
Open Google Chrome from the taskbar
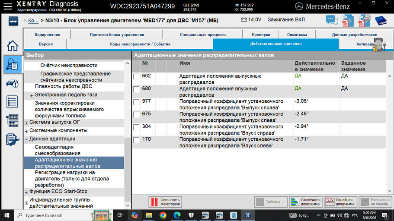coord(163,215)
